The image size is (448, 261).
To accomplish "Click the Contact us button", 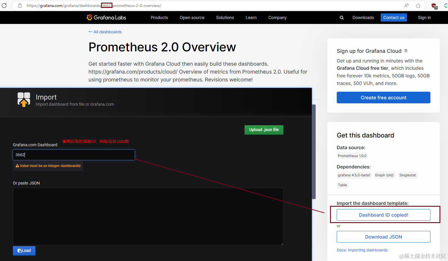I will click(x=394, y=18).
